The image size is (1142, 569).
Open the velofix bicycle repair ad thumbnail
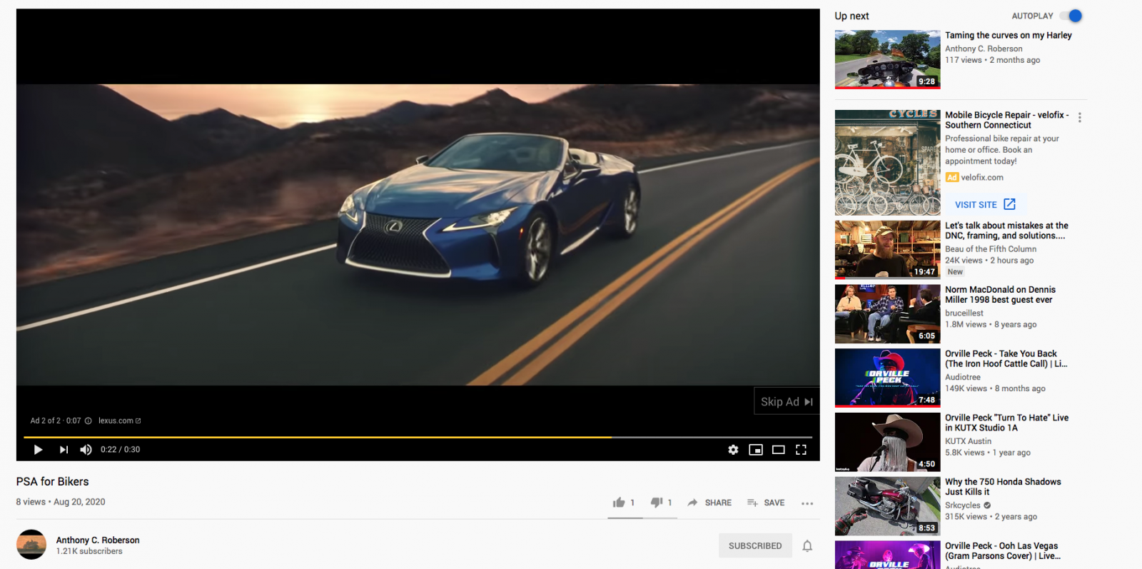[x=887, y=163]
